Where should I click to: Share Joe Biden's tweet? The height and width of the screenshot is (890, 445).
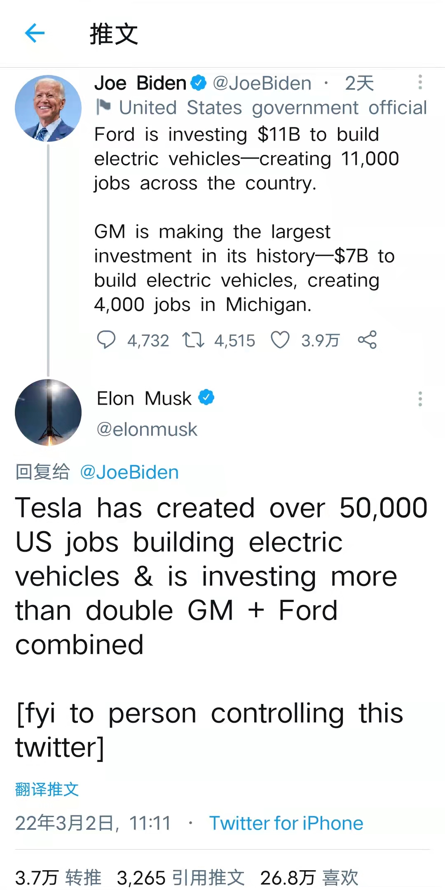pos(367,340)
